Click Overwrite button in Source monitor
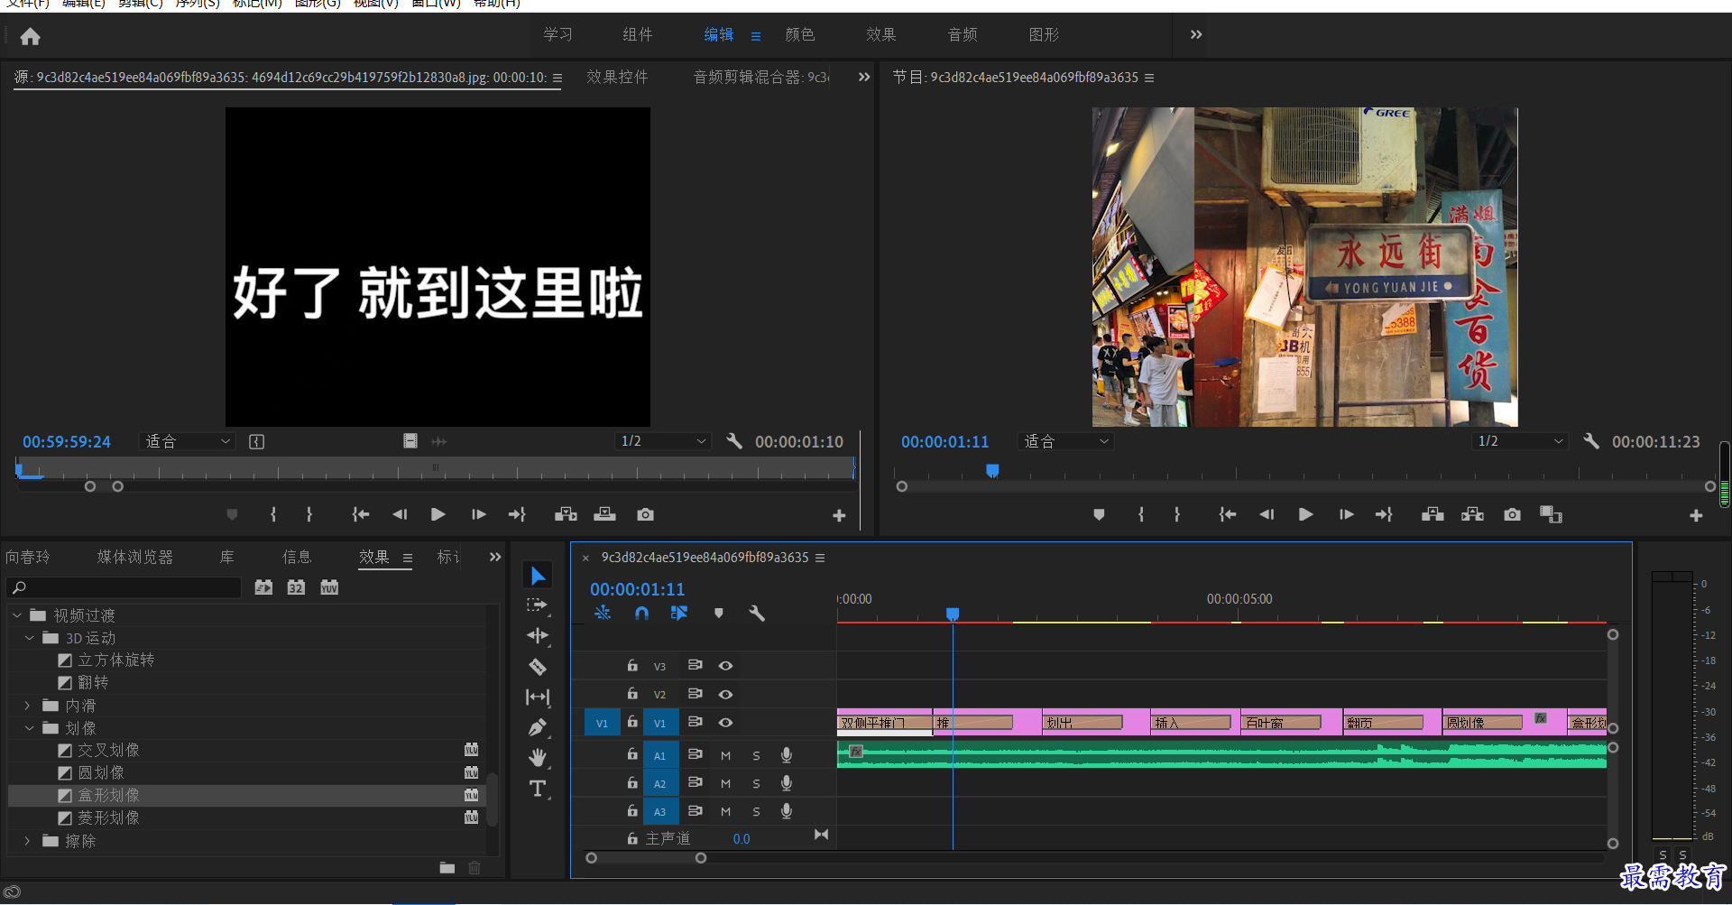The width and height of the screenshot is (1732, 905). pos(604,514)
